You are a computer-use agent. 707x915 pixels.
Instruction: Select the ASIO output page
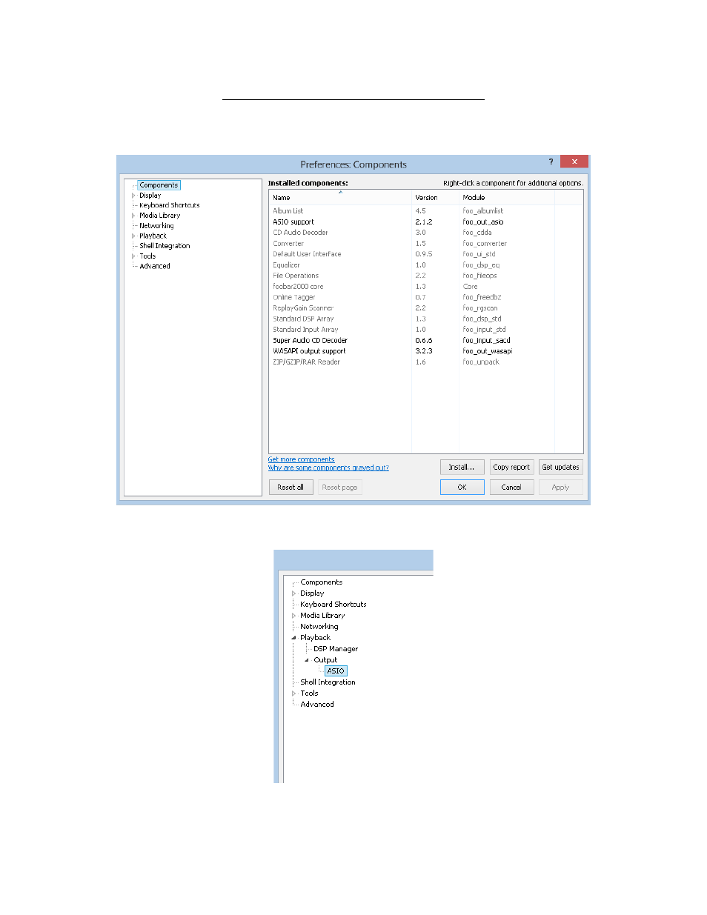(336, 671)
